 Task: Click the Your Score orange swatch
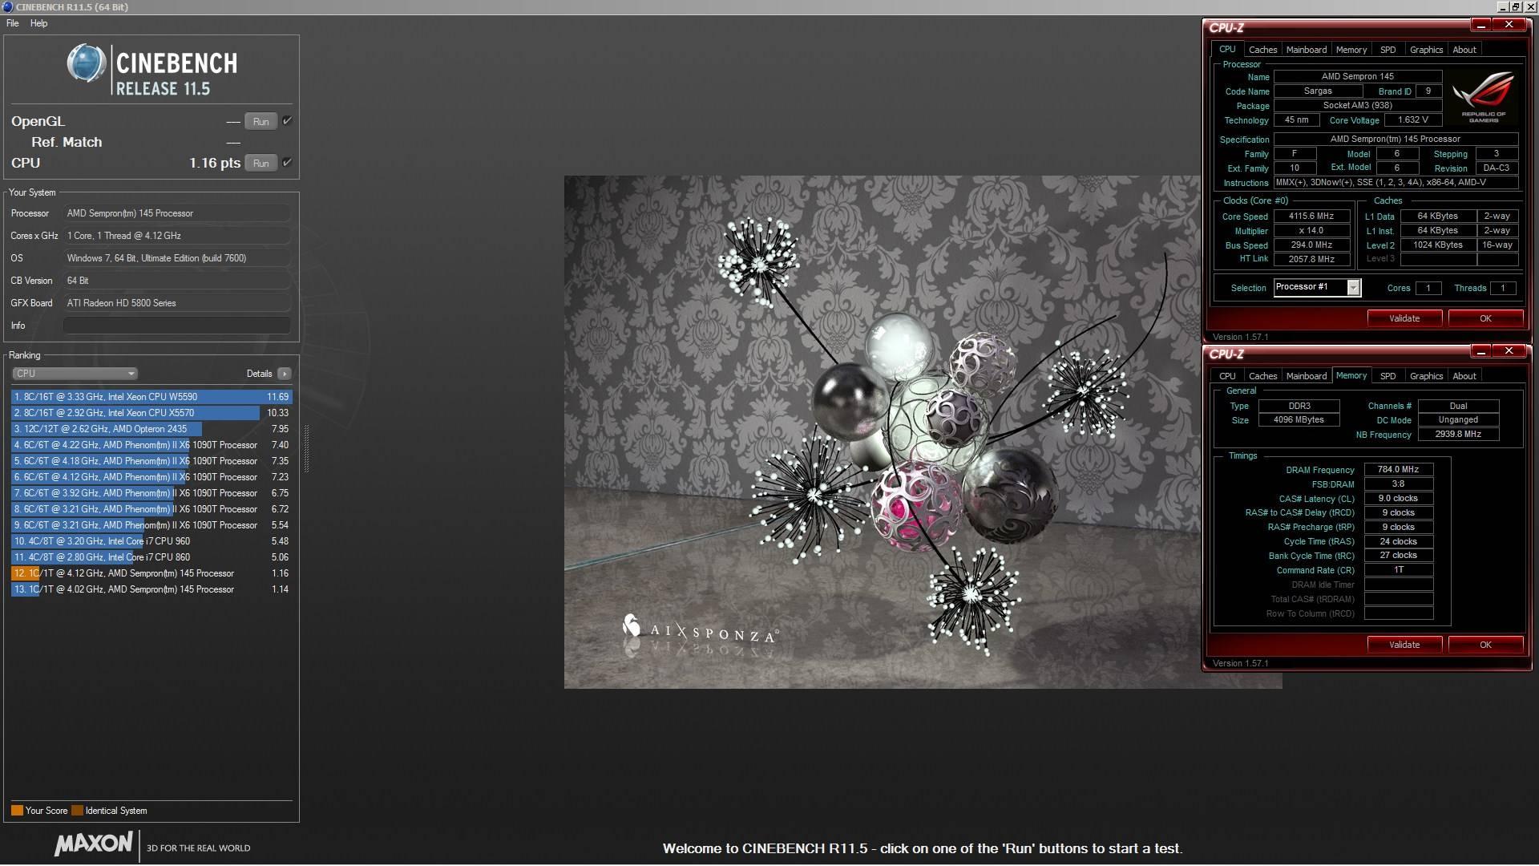[x=17, y=811]
